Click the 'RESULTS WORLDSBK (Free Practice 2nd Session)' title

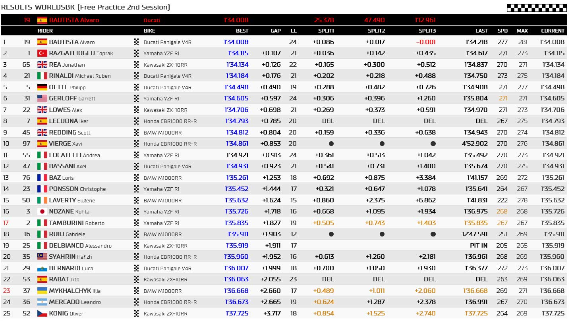click(85, 7)
